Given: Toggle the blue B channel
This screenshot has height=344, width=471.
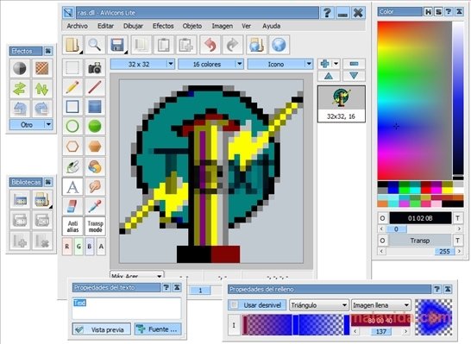Looking at the screenshot, I should (x=90, y=247).
